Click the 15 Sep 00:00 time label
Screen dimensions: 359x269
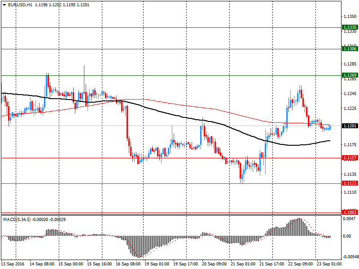71,264
